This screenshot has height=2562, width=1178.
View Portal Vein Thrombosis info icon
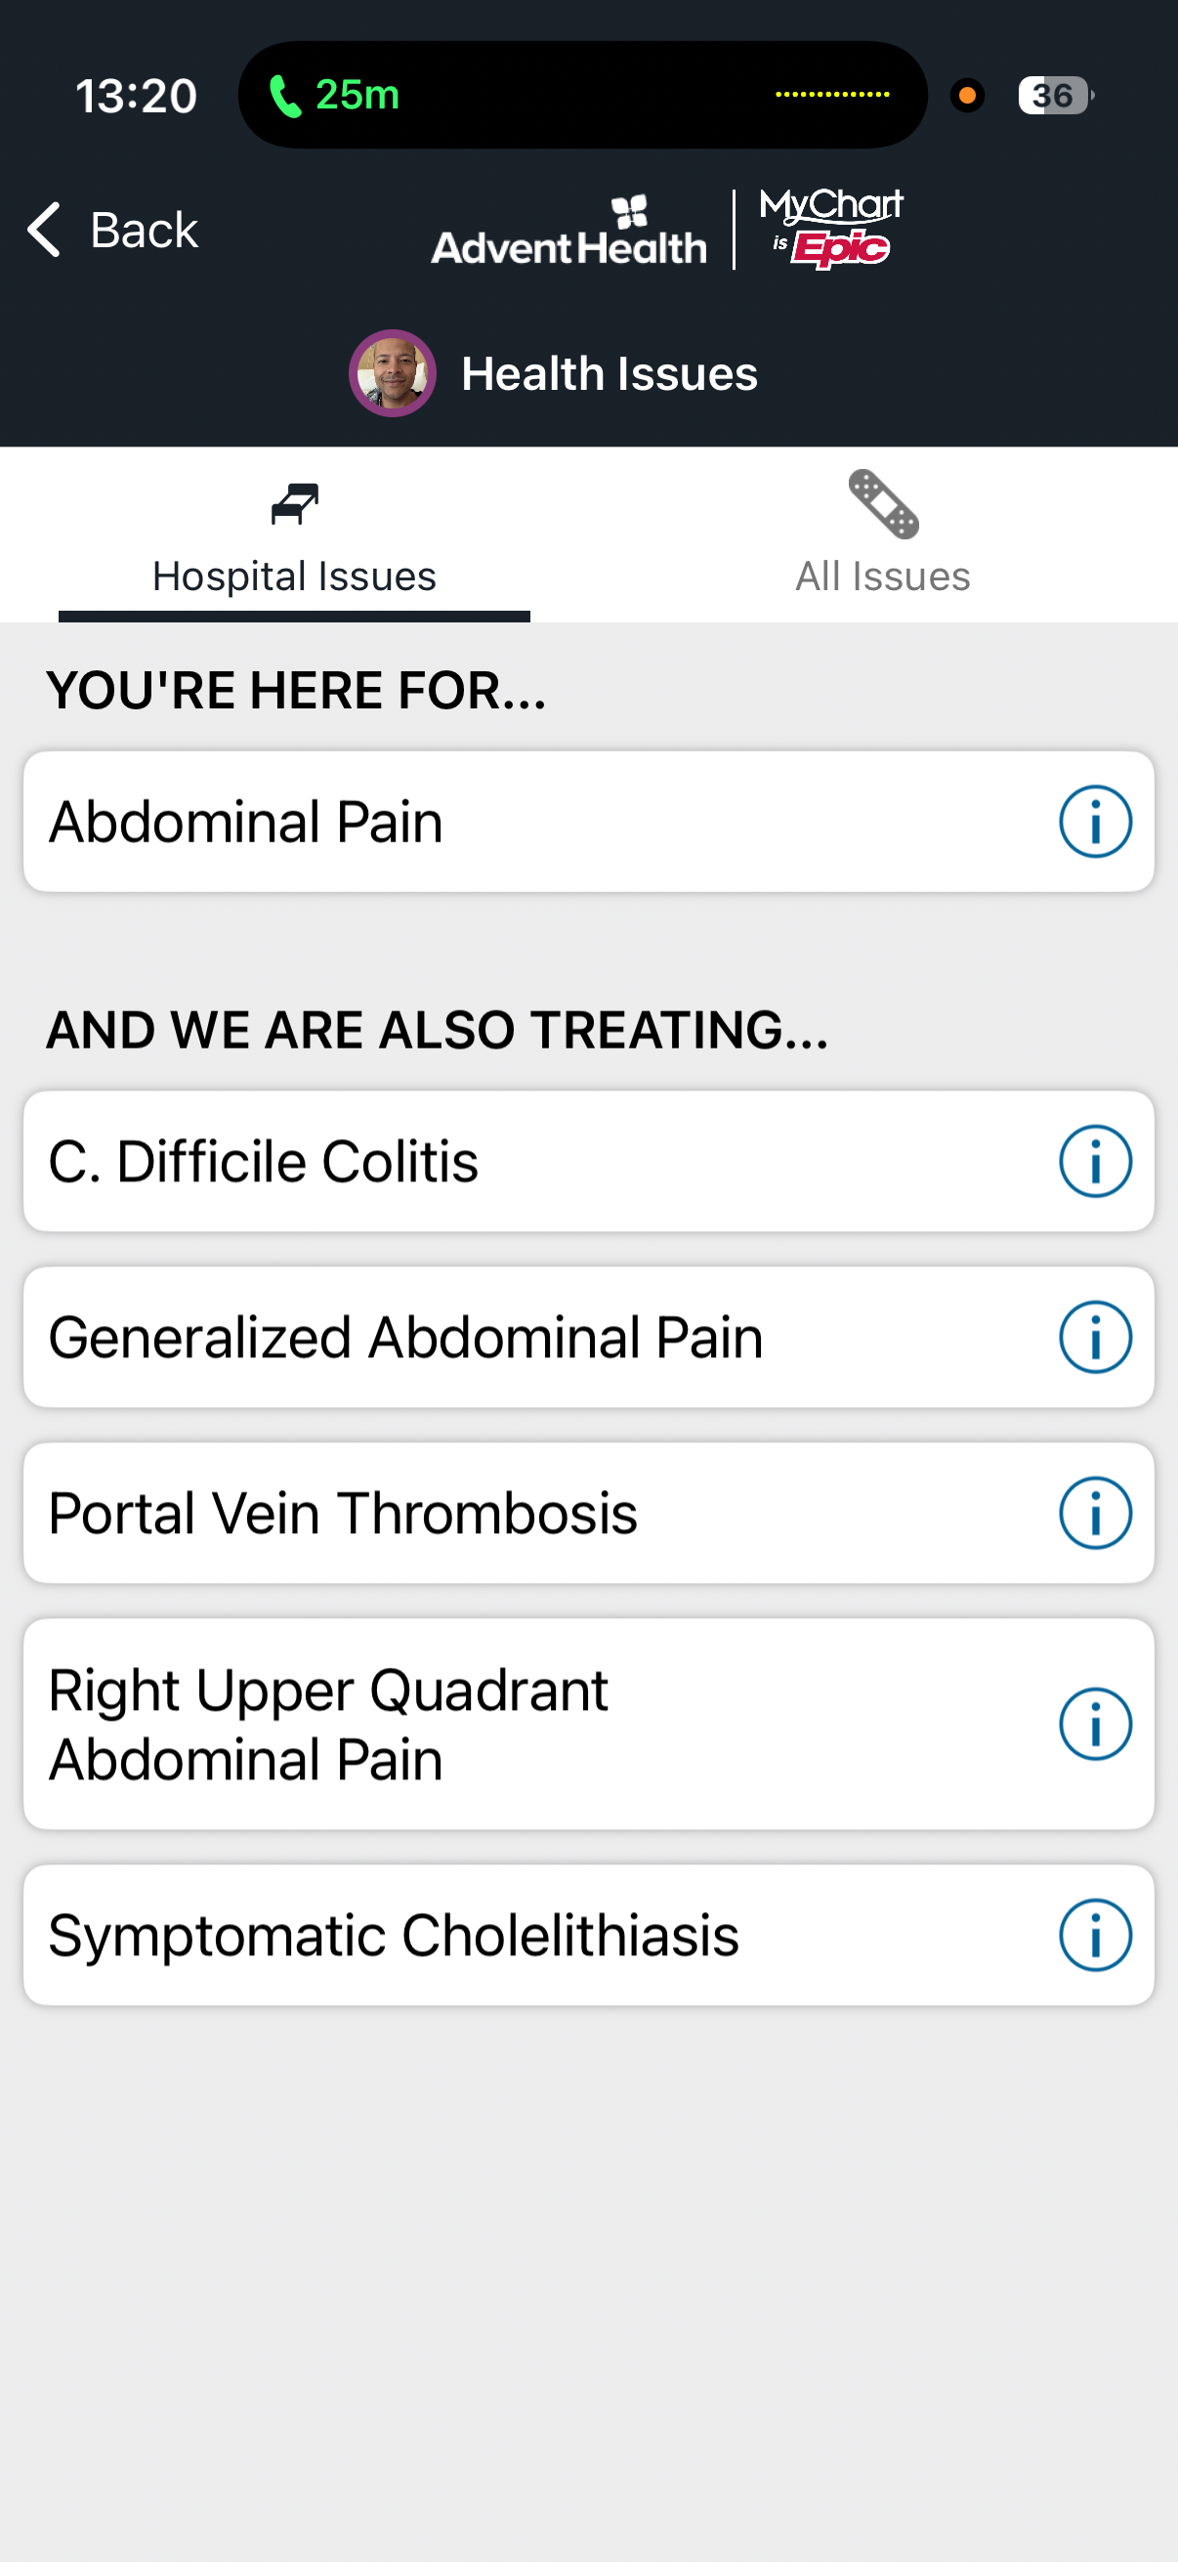tap(1095, 1513)
